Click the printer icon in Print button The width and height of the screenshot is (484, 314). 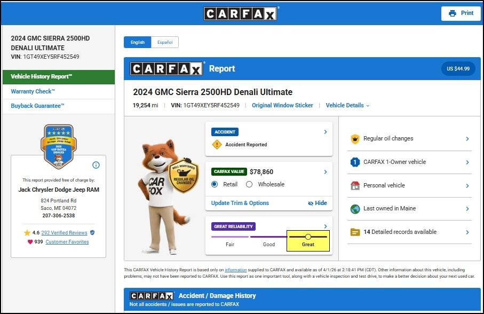[x=453, y=13]
